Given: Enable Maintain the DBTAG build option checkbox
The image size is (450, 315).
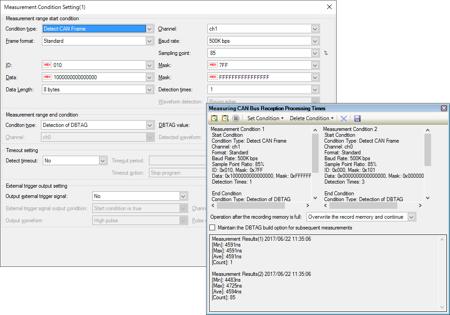Looking at the screenshot, I should pos(213,228).
